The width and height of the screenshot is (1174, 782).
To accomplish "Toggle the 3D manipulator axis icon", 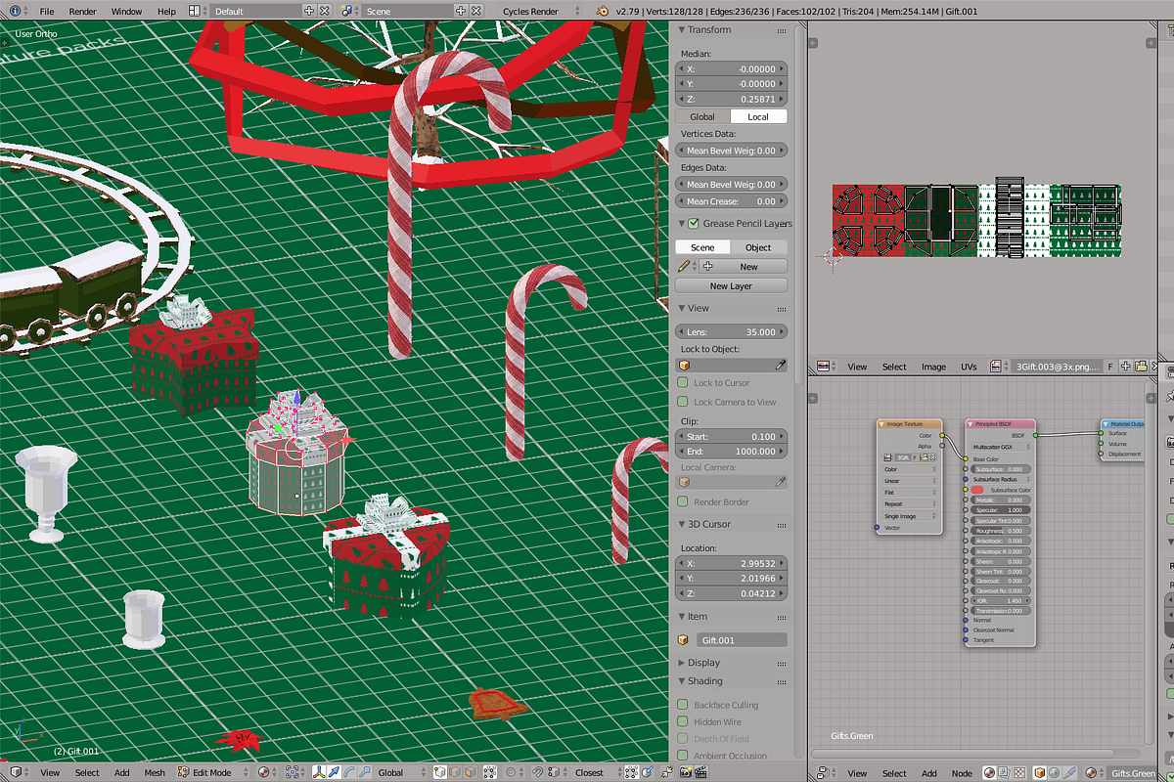I will [x=319, y=772].
